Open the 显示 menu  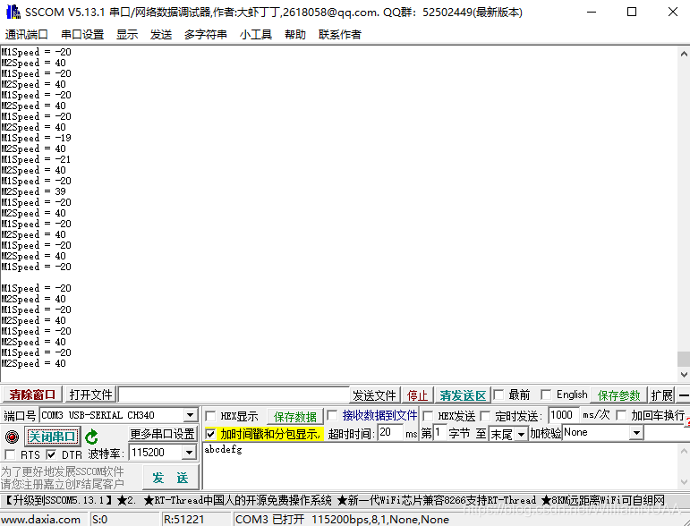coord(127,34)
